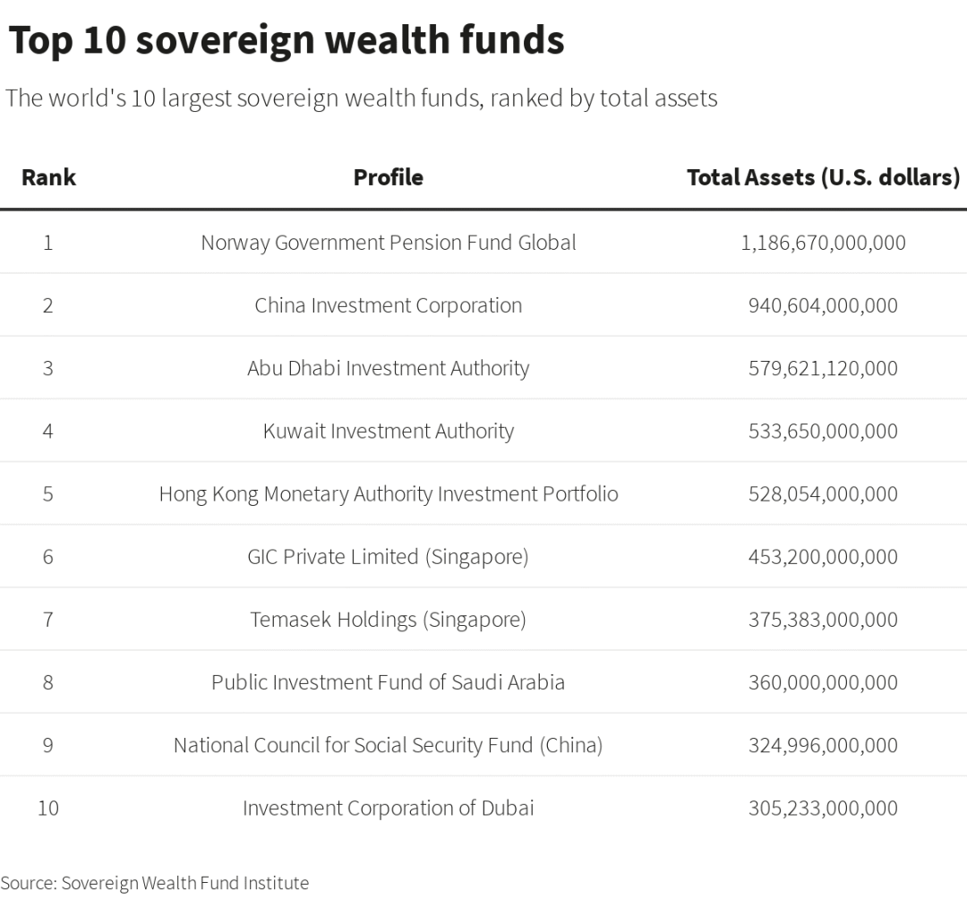Select the Norway Government Pension Fund Global row

[388, 243]
